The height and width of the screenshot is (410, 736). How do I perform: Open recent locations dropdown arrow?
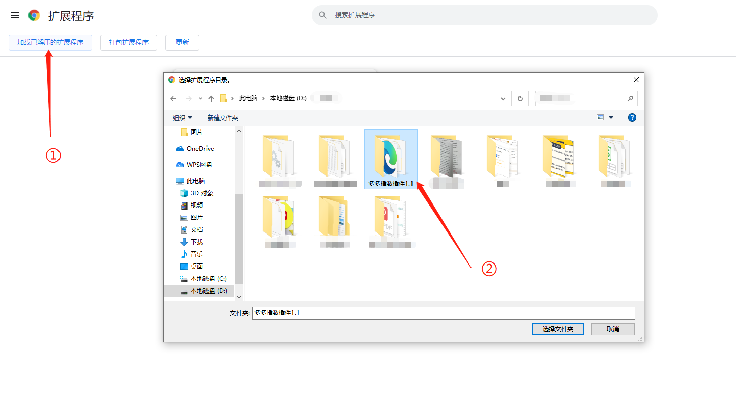(x=200, y=99)
